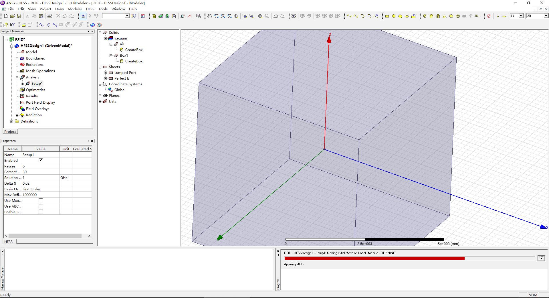The height and width of the screenshot is (298, 549).
Task: Enable the Use ABC... checkbox
Action: click(41, 206)
